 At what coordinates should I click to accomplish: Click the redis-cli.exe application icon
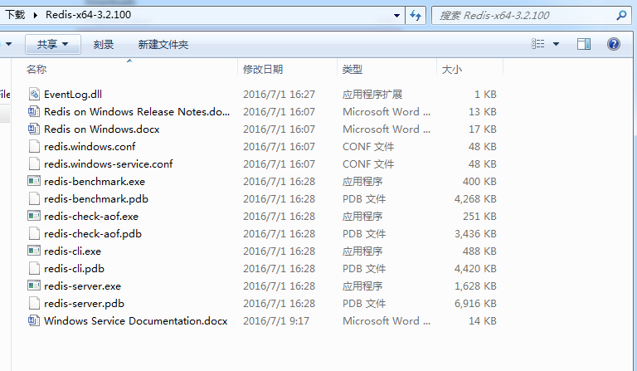[34, 251]
